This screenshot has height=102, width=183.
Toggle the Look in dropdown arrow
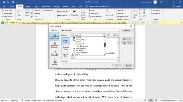coord(105,35)
